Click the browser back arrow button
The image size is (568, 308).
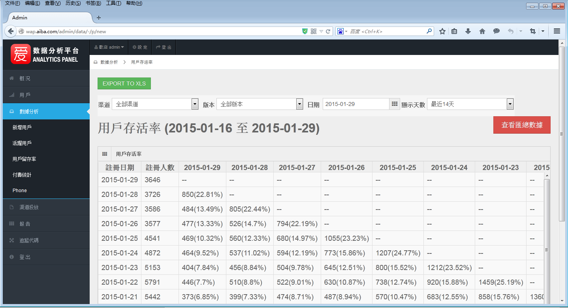click(11, 31)
